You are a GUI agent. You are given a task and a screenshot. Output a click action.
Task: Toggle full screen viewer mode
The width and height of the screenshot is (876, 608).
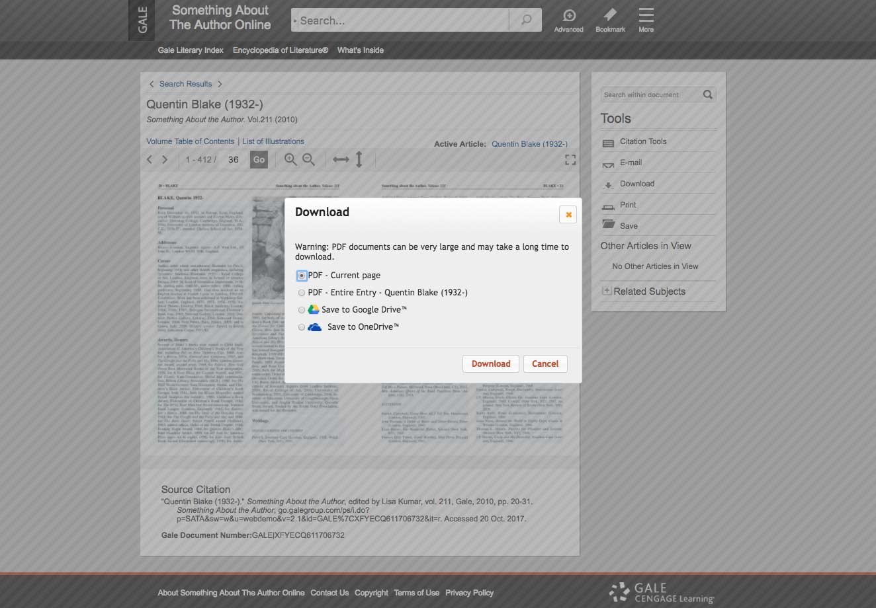(x=570, y=159)
